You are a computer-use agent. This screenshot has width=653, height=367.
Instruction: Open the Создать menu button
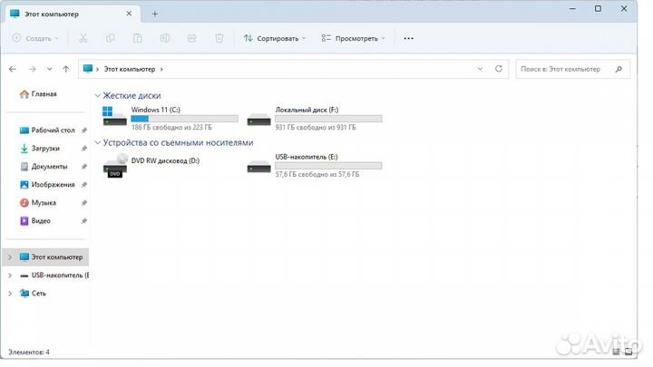(35, 38)
